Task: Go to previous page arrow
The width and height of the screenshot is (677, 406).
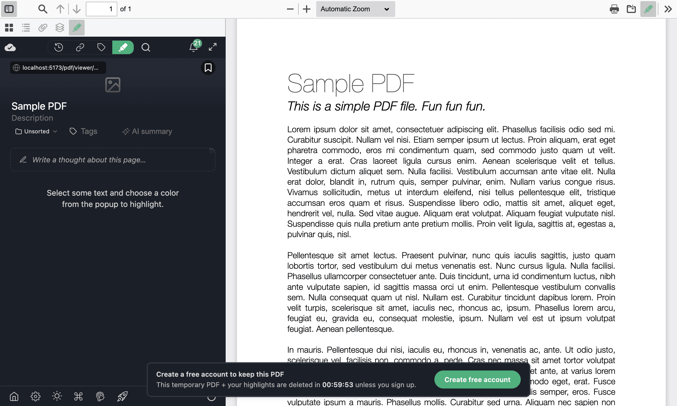Action: tap(60, 9)
